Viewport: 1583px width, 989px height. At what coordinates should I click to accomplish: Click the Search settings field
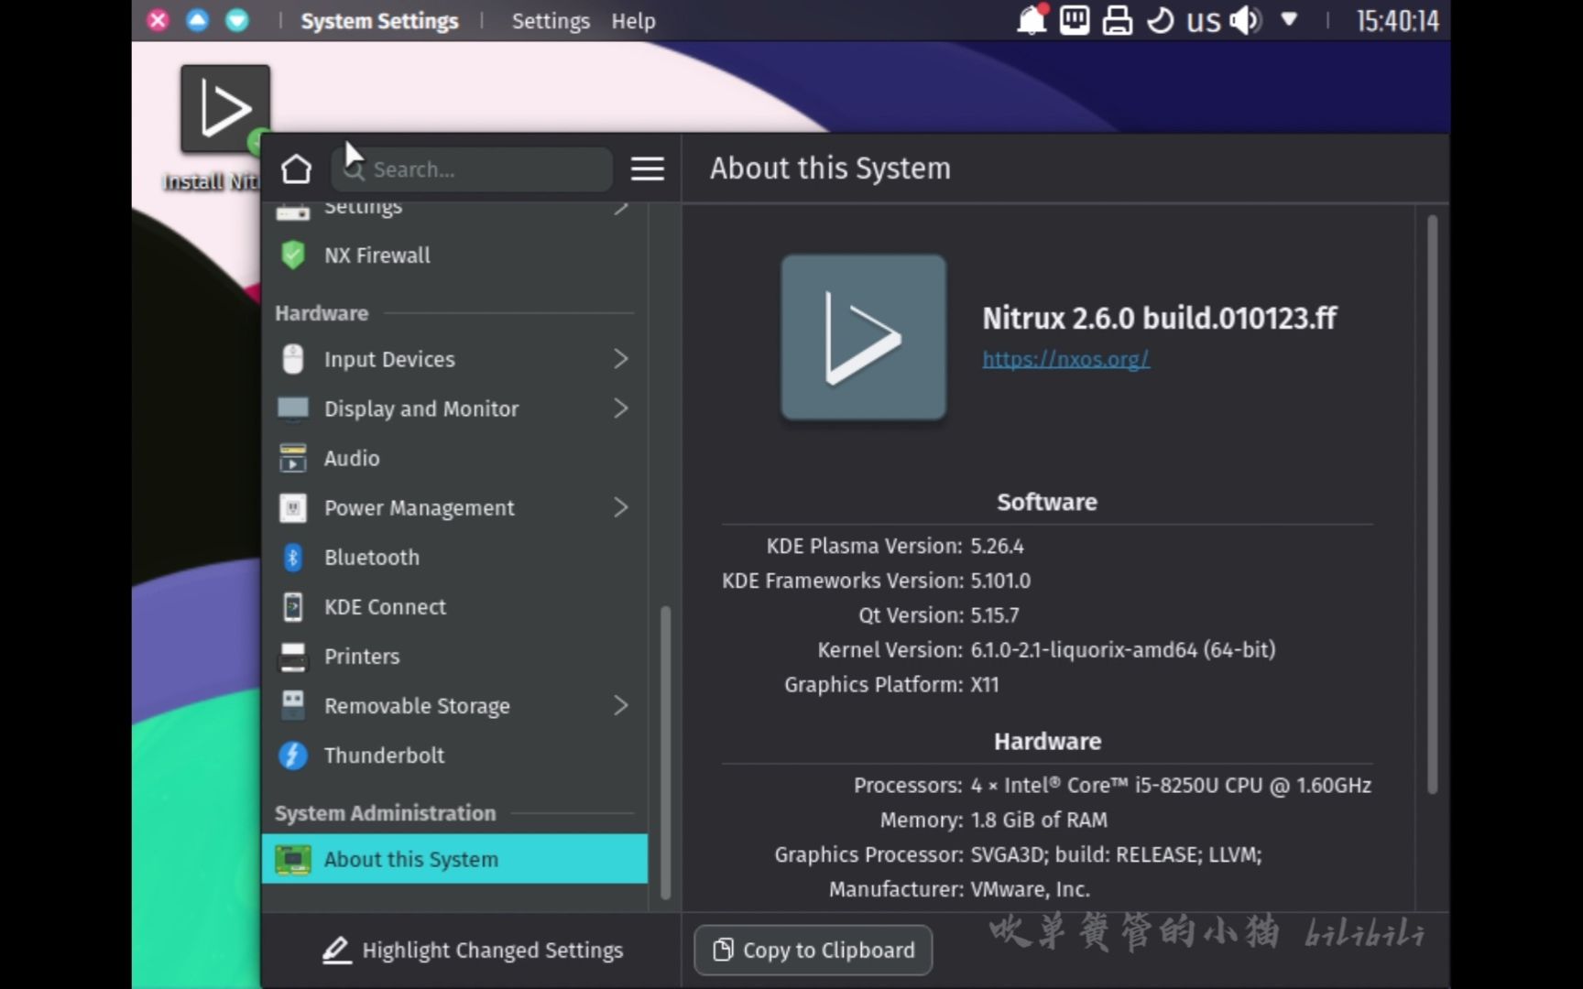(472, 169)
